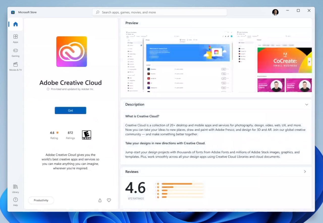Viewport: 323px width, 223px height.
Task: Open Movies & TV section
Action: [15, 66]
